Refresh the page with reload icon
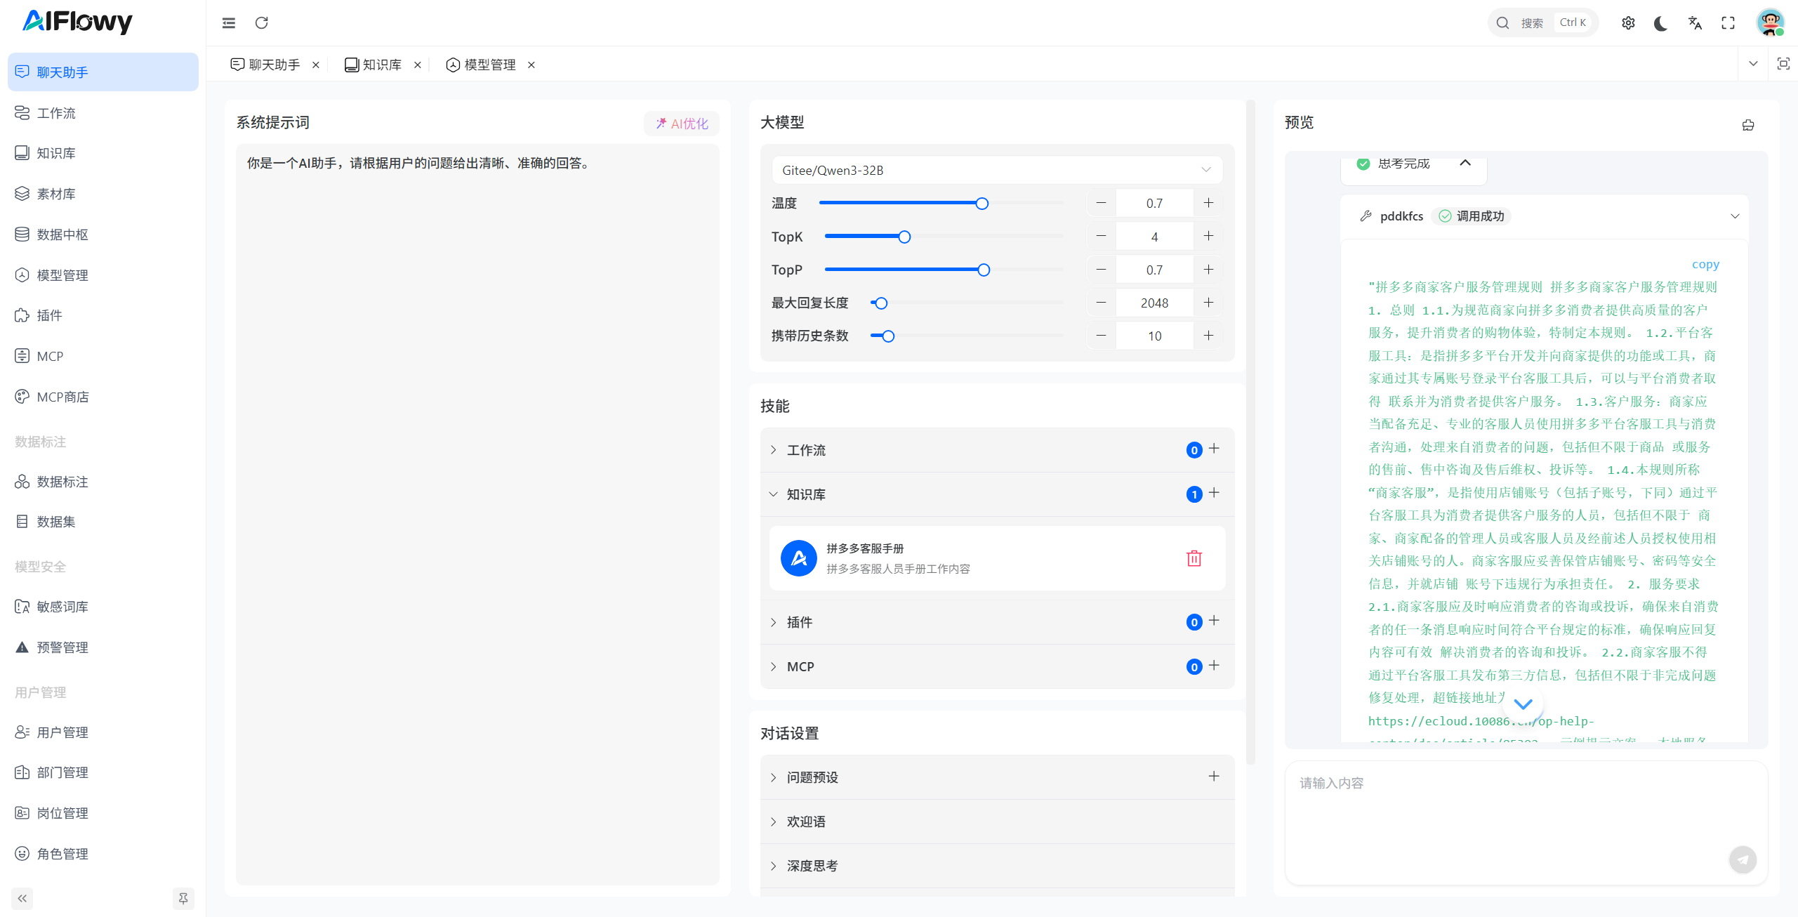Image resolution: width=1798 pixels, height=917 pixels. [x=261, y=23]
